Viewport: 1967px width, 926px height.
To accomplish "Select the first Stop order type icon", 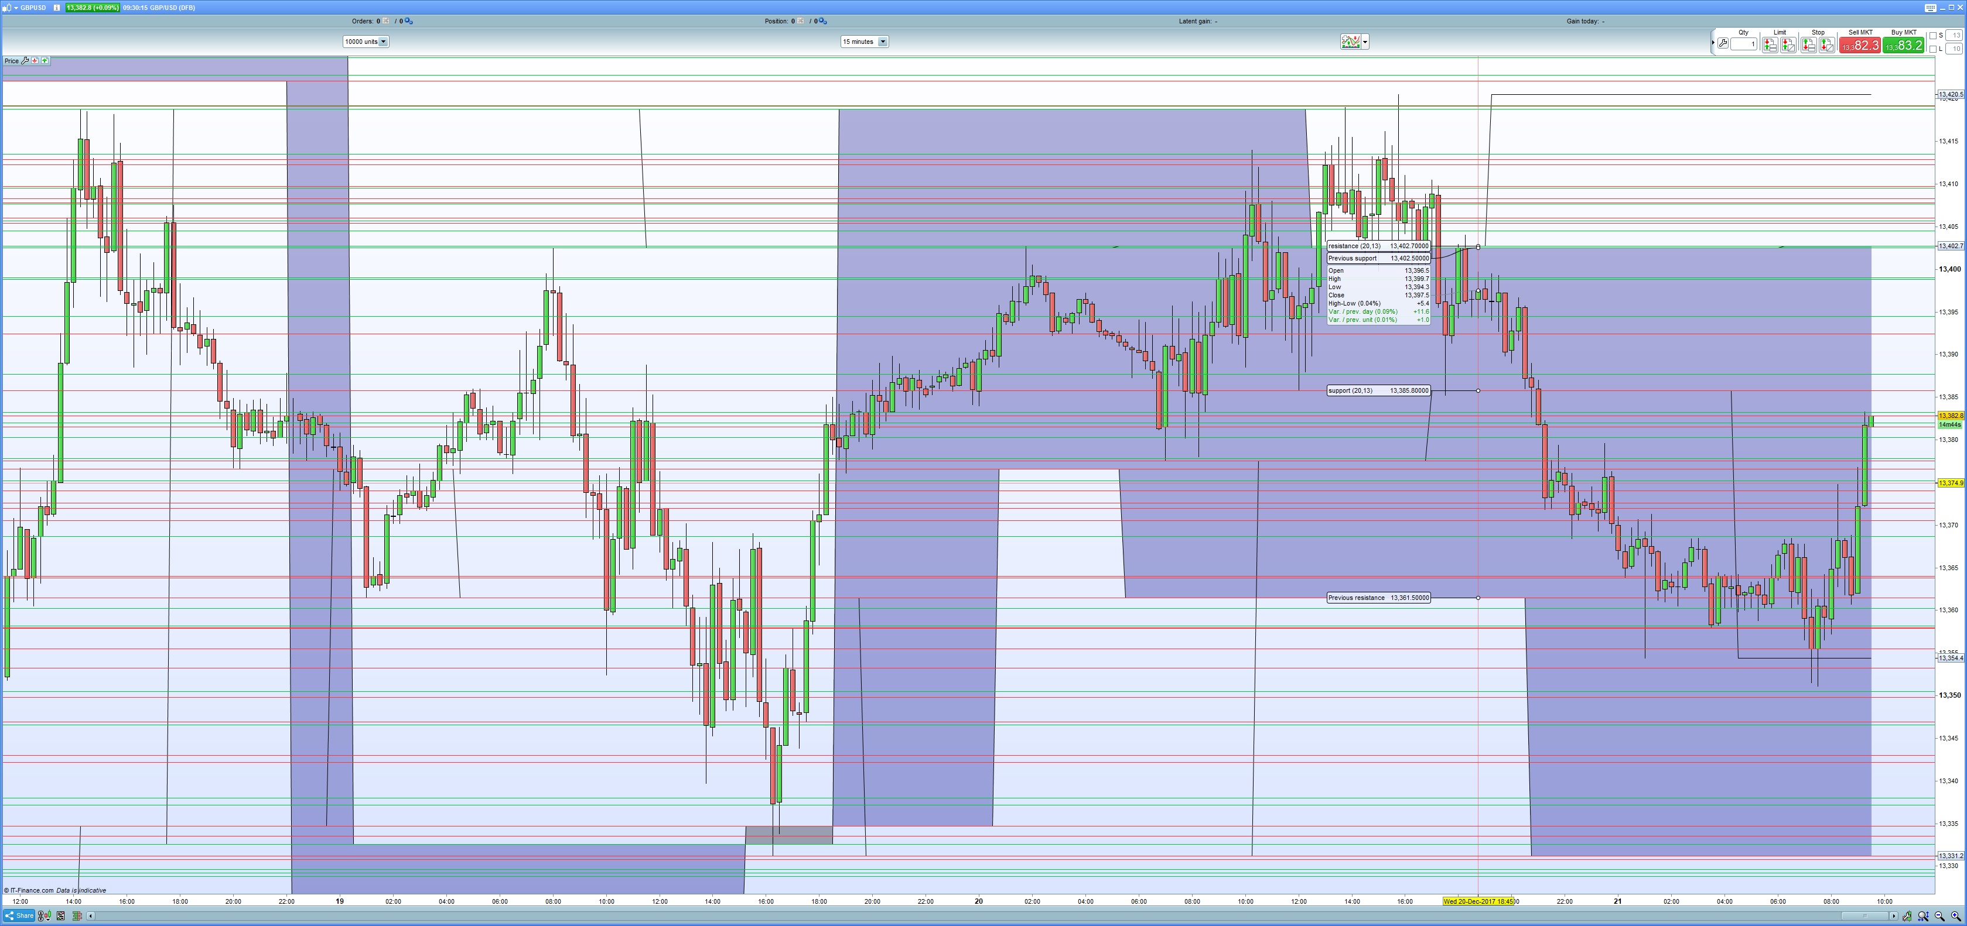I will click(1808, 44).
